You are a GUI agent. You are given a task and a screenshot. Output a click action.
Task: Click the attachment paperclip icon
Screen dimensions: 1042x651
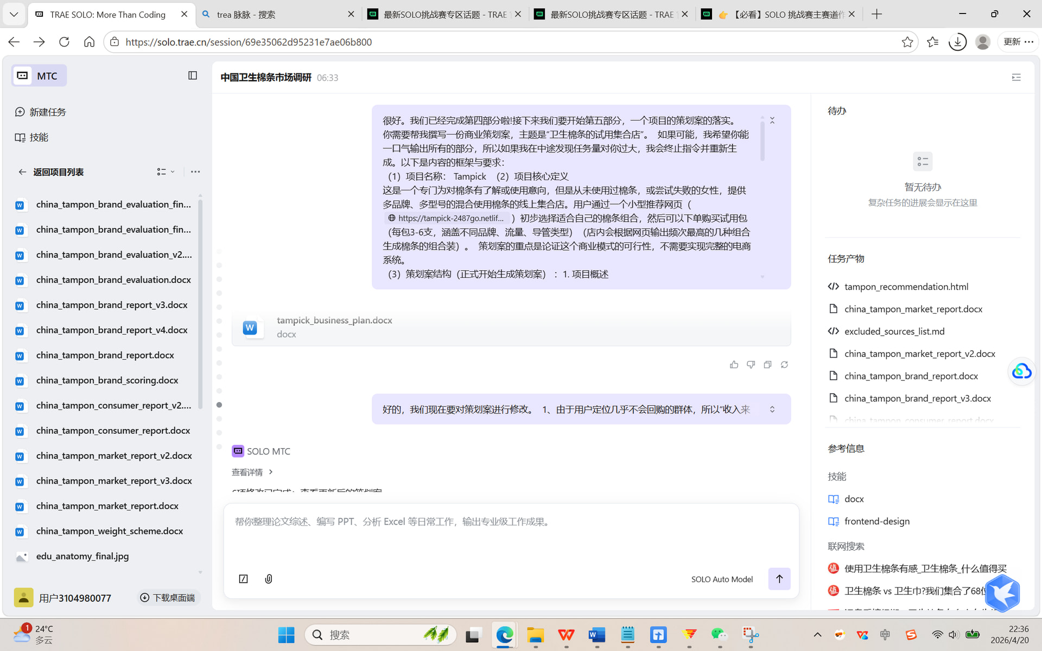(x=269, y=579)
